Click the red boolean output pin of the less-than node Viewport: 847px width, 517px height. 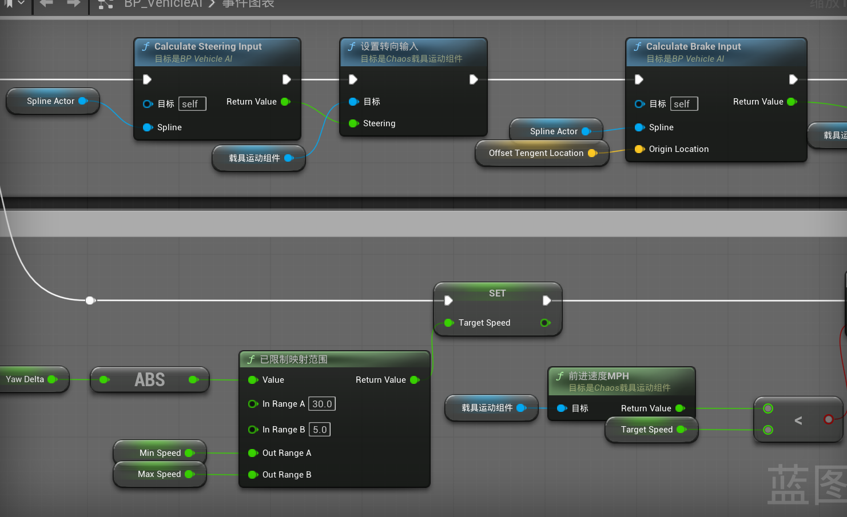pos(828,419)
